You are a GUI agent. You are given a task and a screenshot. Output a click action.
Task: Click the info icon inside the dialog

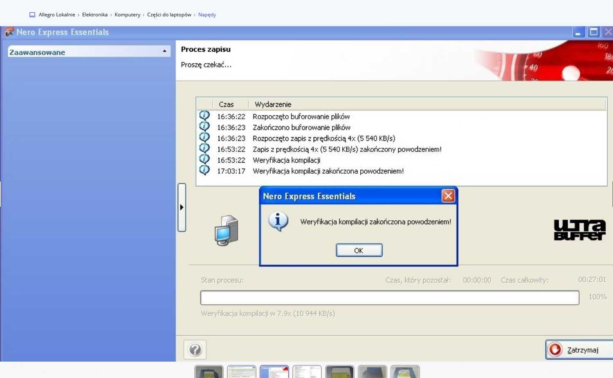(x=278, y=222)
